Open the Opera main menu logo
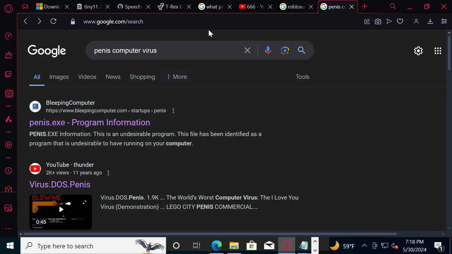The image size is (452, 254). coord(8,8)
